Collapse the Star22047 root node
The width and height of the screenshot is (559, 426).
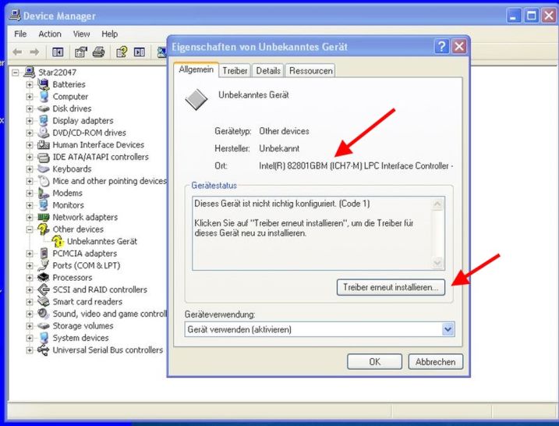coord(16,73)
